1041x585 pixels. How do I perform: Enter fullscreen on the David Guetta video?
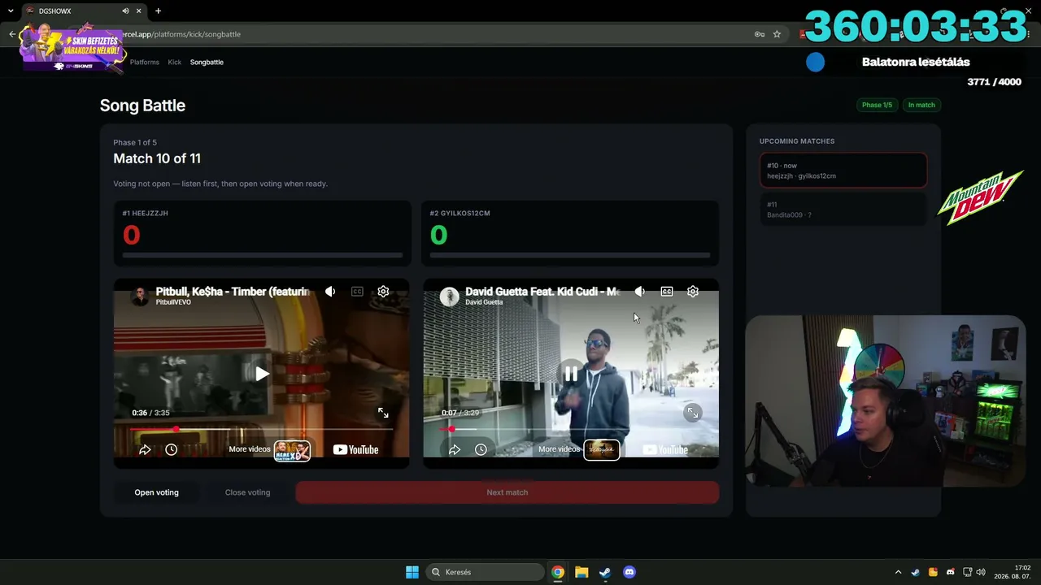693,413
